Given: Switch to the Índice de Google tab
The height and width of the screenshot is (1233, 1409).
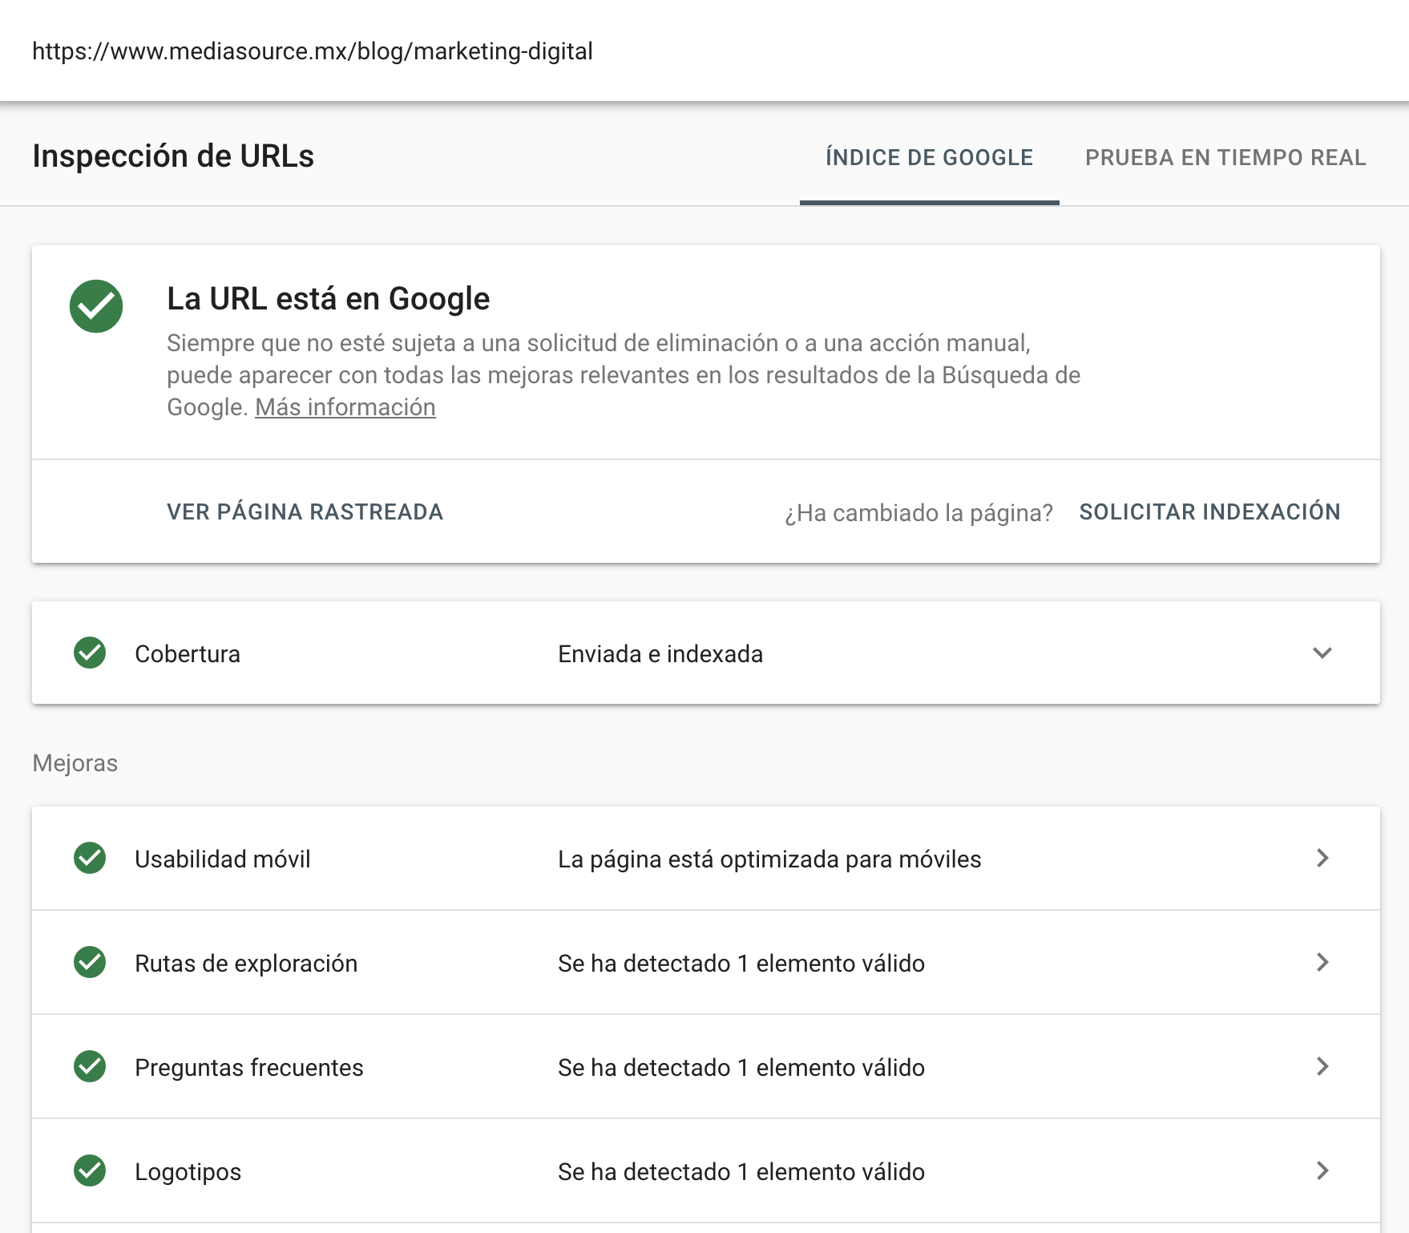Looking at the screenshot, I should (929, 158).
